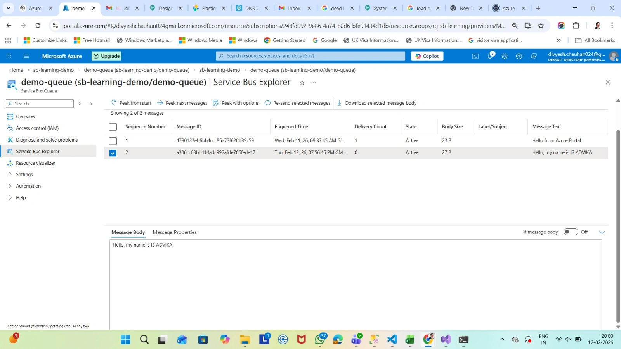
Task: Open Azure portal settings gear
Action: (505, 56)
